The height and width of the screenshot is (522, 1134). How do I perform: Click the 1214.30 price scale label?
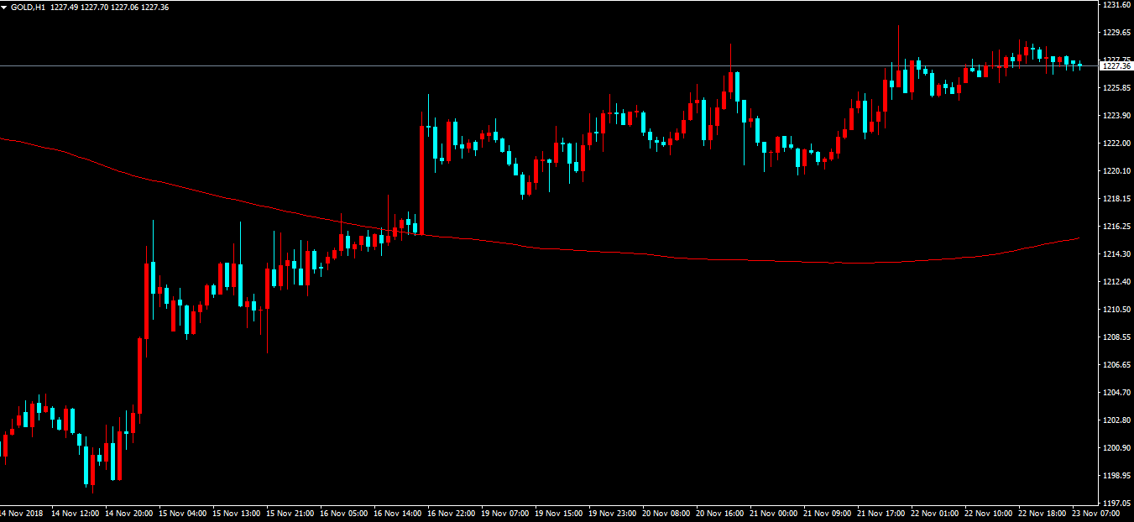tap(1116, 254)
